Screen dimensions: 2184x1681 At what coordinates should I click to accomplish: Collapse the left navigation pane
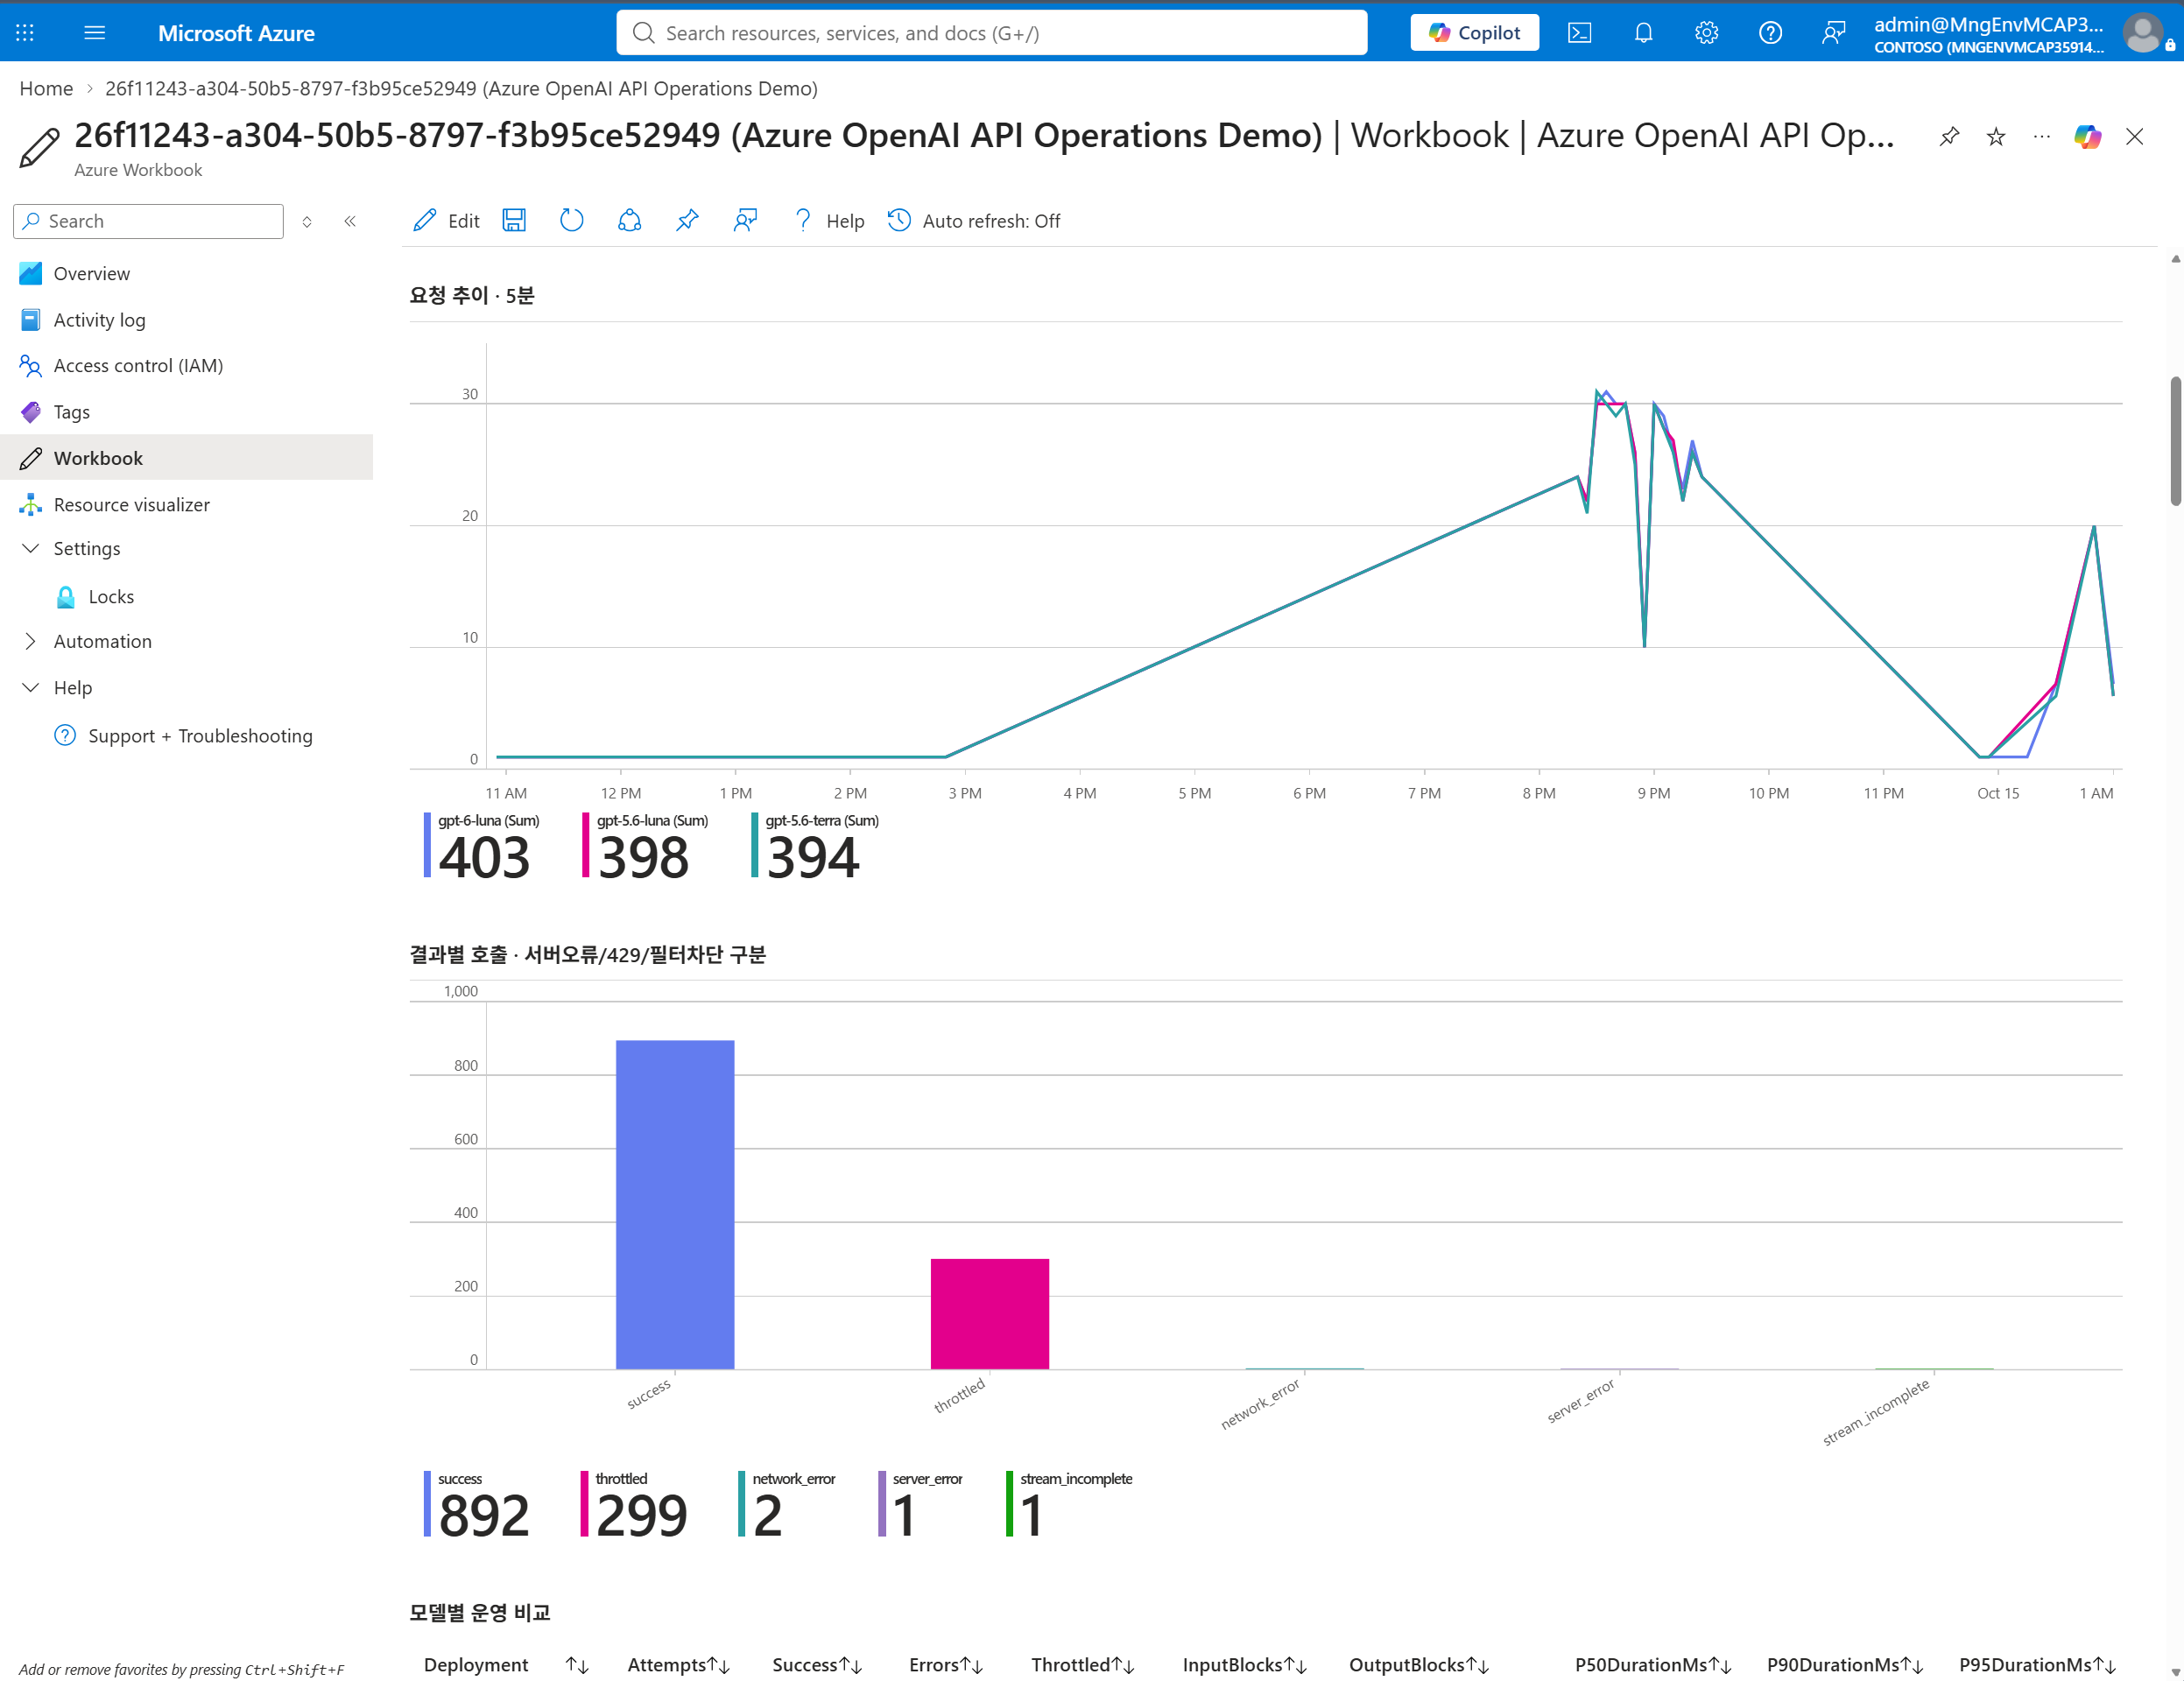[350, 221]
